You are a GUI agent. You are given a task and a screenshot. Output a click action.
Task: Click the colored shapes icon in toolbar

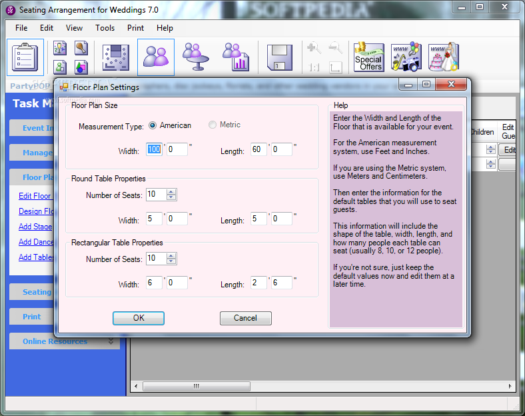[81, 67]
